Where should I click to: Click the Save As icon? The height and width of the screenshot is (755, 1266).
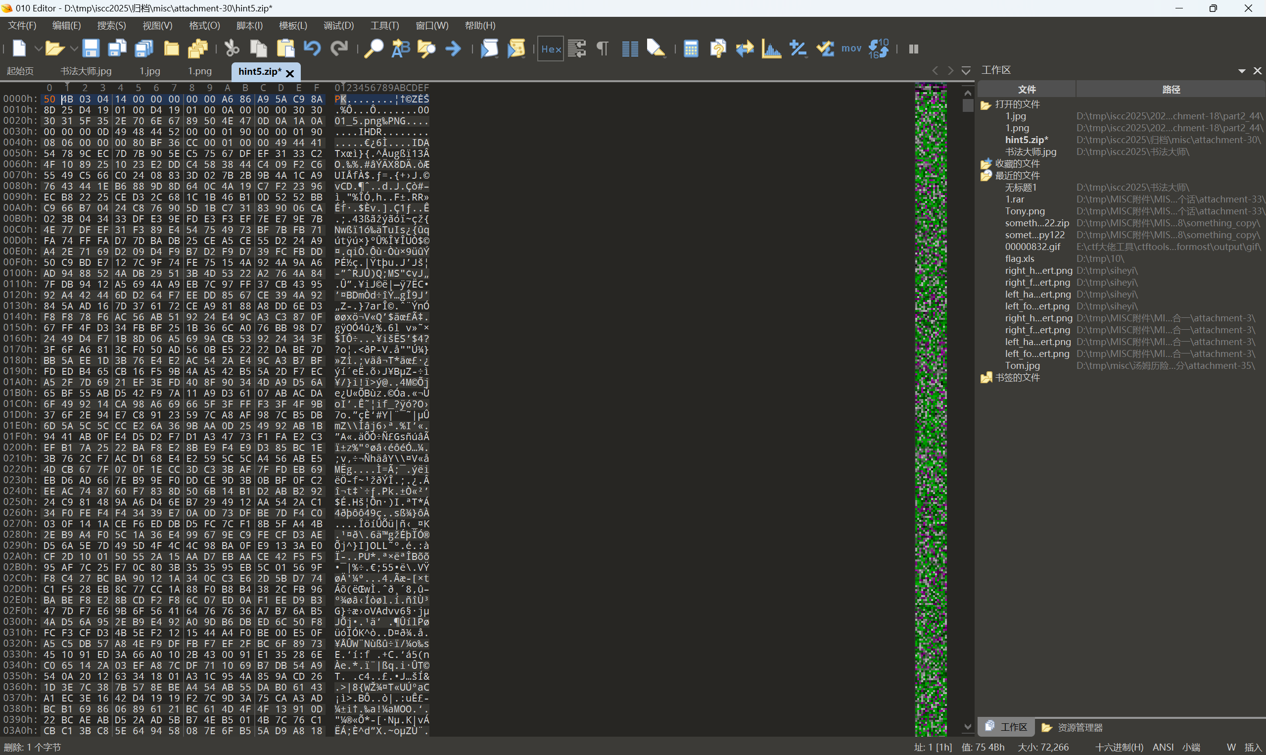(117, 49)
